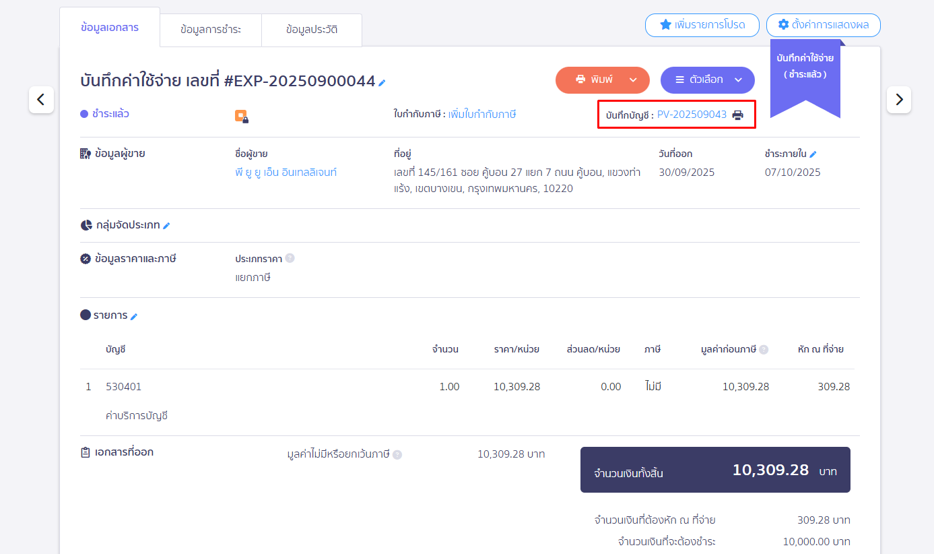Click help icon beside มูลค่าไม่มีหรือยกเว้นภาษี
The image size is (934, 554).
click(x=397, y=455)
